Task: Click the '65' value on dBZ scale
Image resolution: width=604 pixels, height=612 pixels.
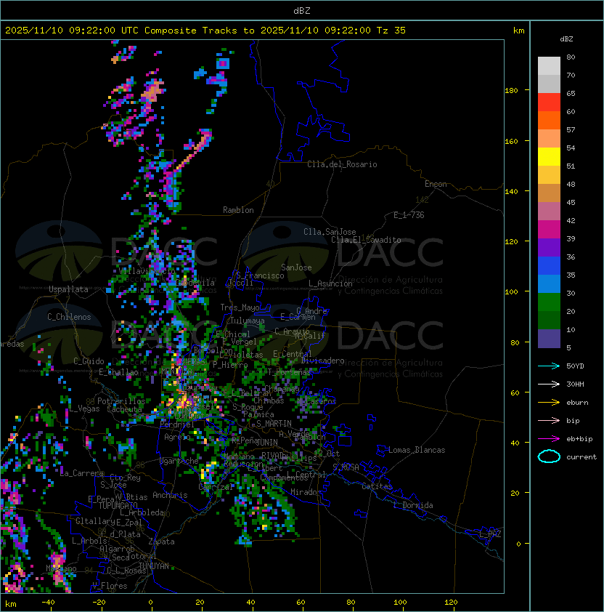Action: (x=571, y=93)
